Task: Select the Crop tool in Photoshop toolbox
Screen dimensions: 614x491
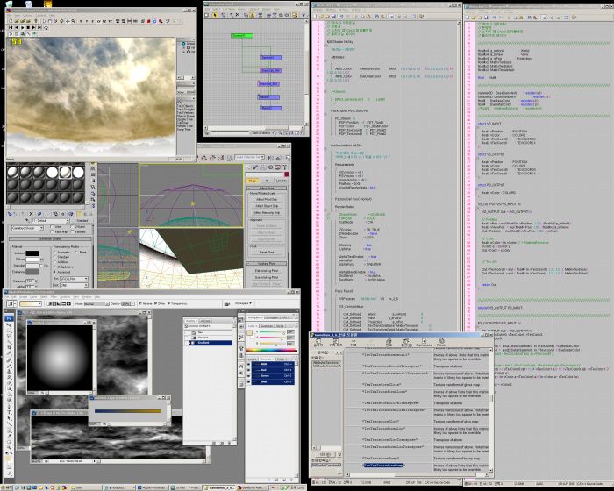Action: point(9,347)
